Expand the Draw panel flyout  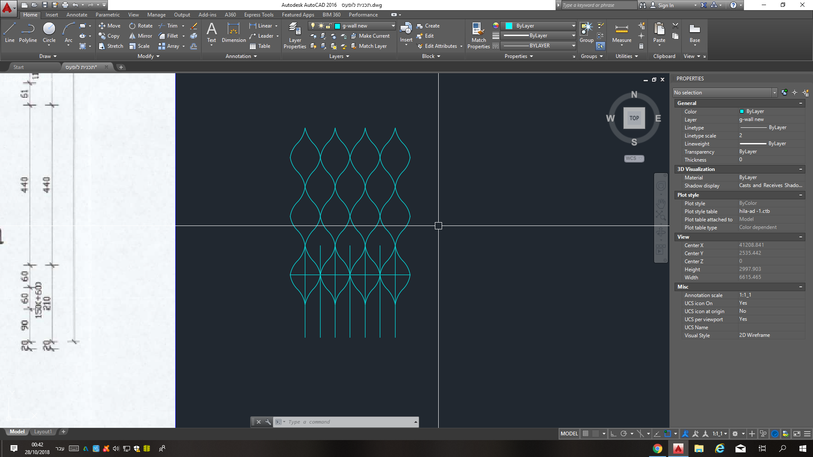pos(48,56)
